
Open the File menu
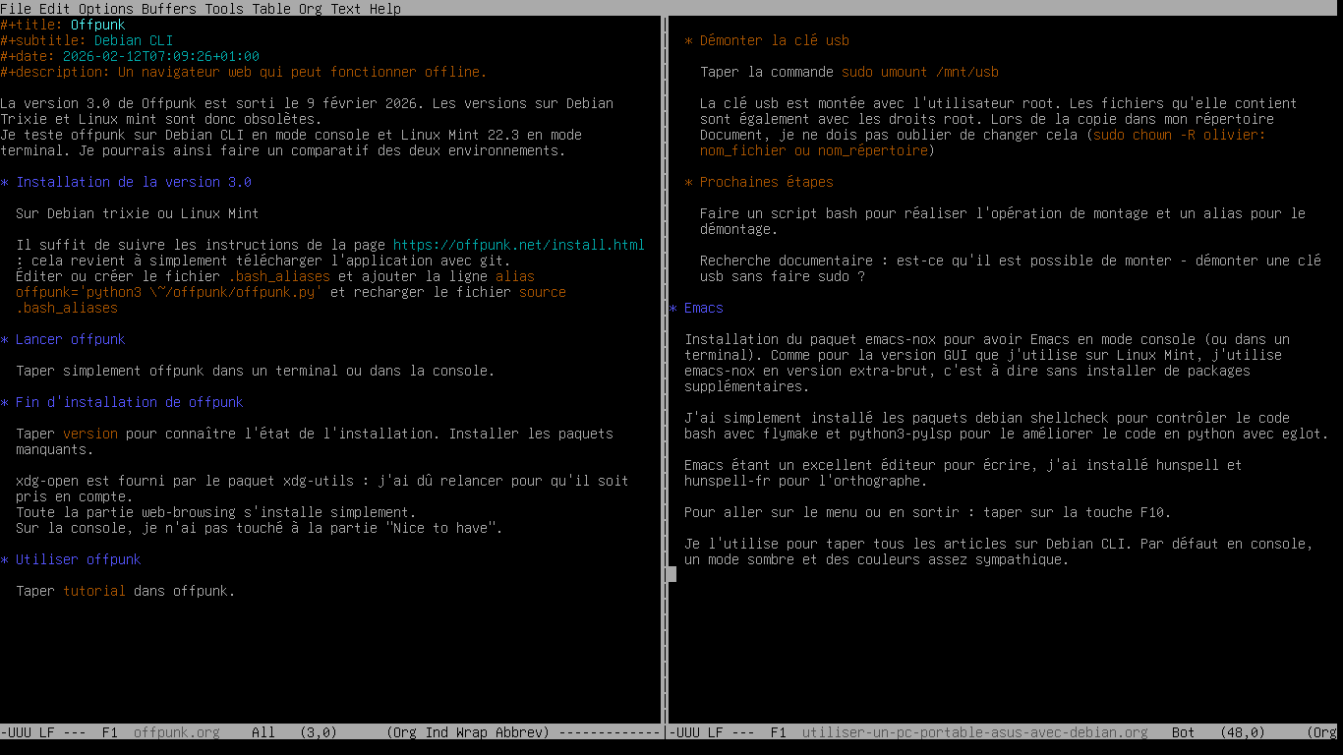(14, 9)
